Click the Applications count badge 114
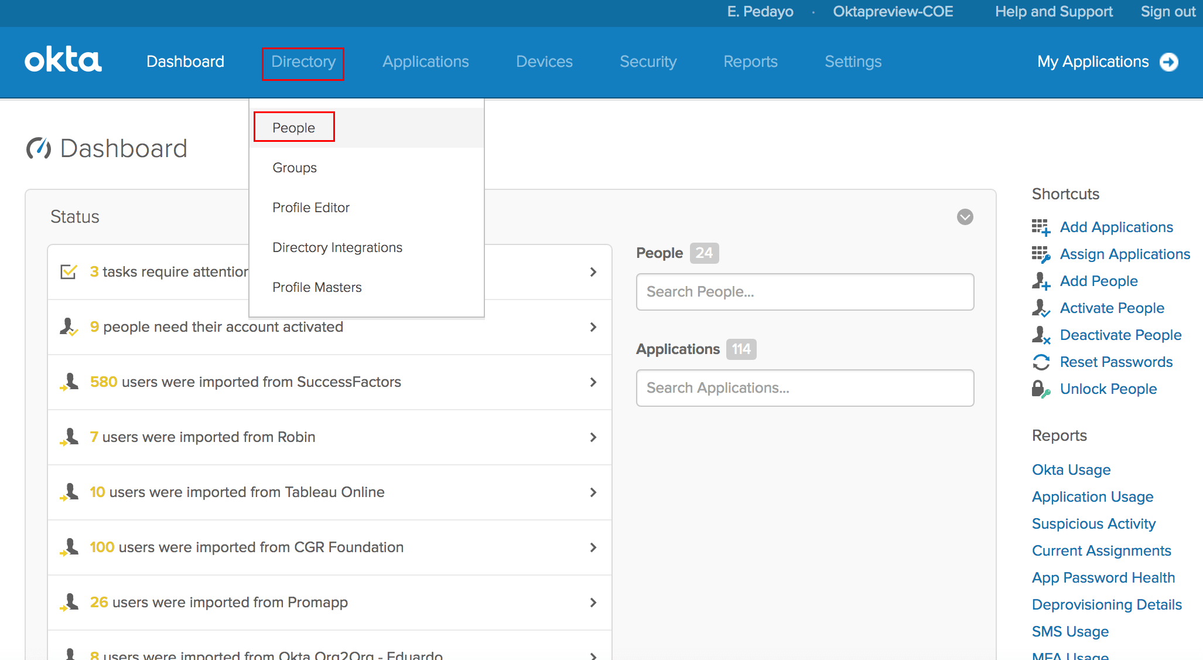Image resolution: width=1203 pixels, height=660 pixels. pyautogui.click(x=741, y=349)
